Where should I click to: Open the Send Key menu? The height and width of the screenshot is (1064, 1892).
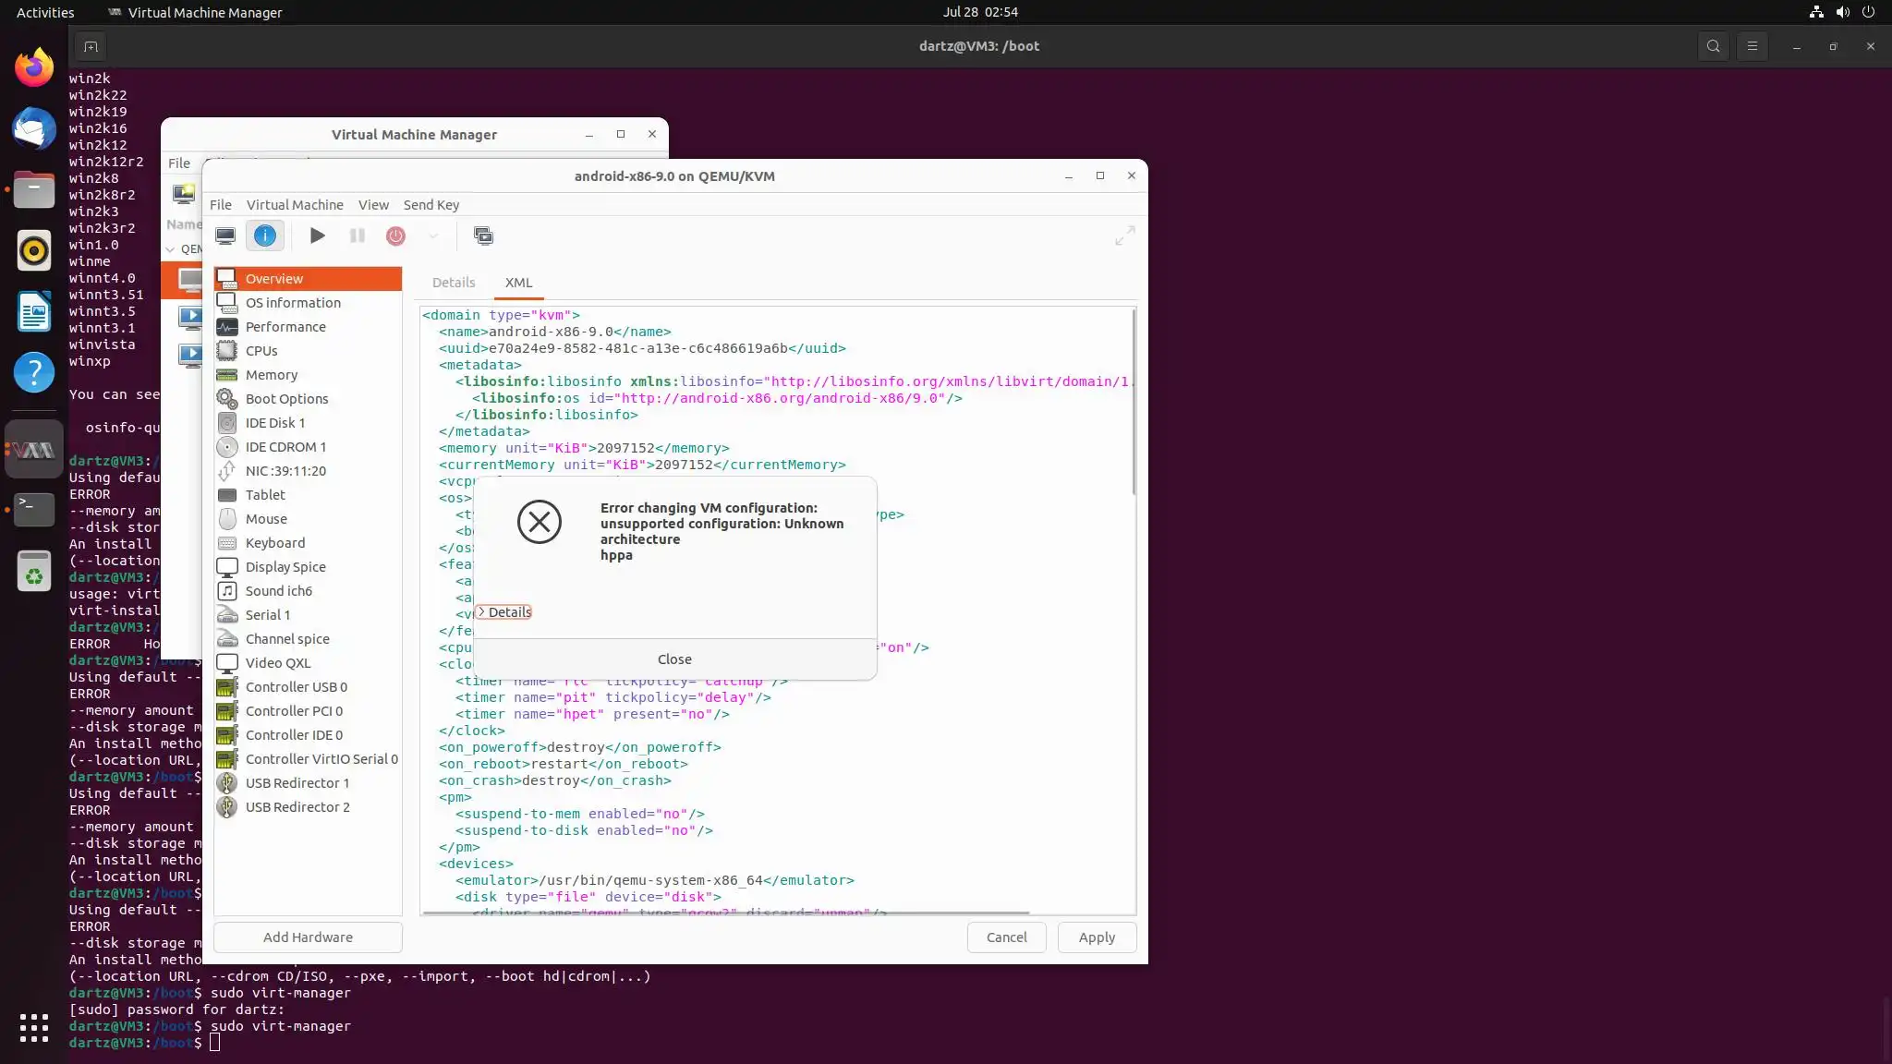tap(431, 205)
